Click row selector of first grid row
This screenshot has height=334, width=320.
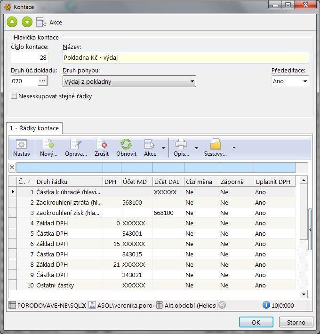[13, 192]
